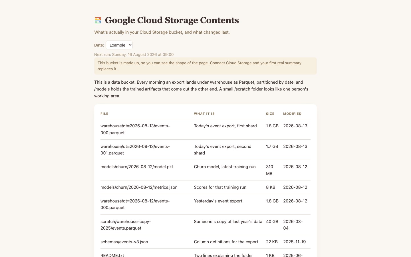Screen dimensions: 411x257
Task: Click the storage bucket icon beside the title
Action: click(98, 20)
